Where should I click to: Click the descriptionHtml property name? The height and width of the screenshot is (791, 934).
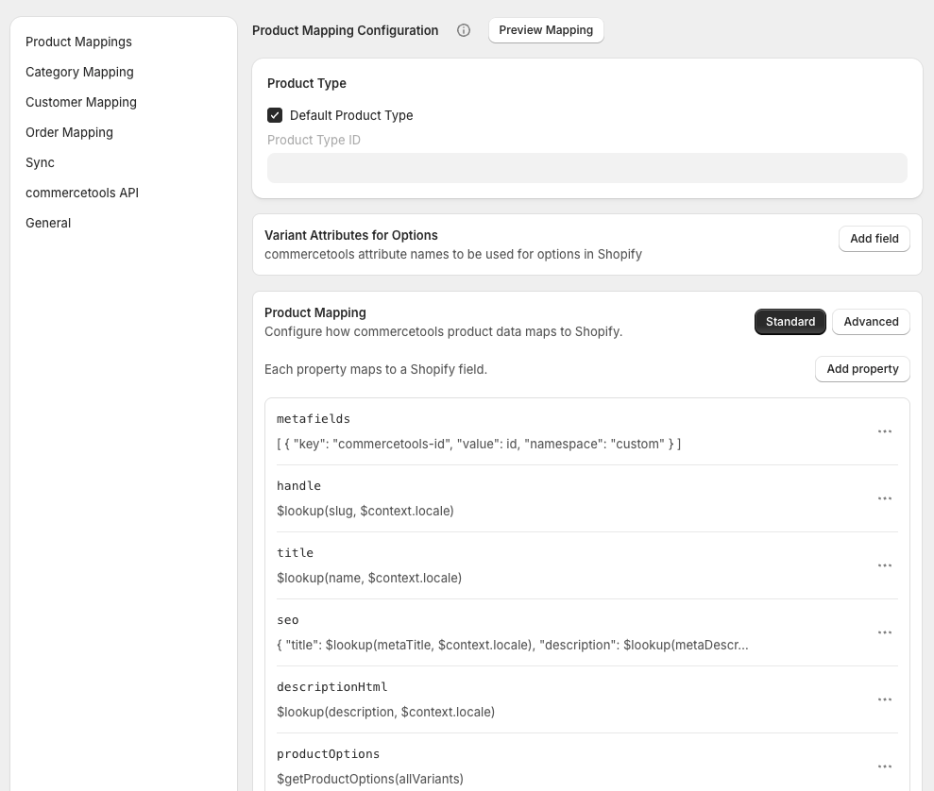pyautogui.click(x=331, y=687)
